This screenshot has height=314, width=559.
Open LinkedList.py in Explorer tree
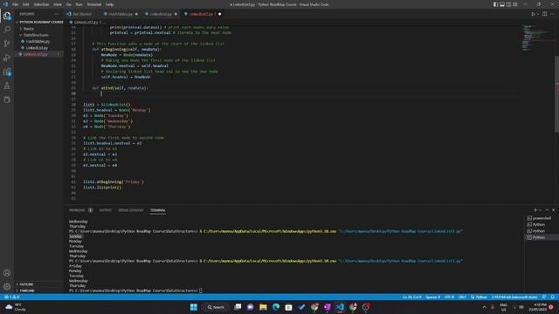tap(38, 48)
